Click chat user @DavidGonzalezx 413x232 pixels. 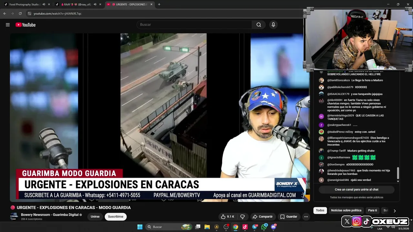(338, 80)
